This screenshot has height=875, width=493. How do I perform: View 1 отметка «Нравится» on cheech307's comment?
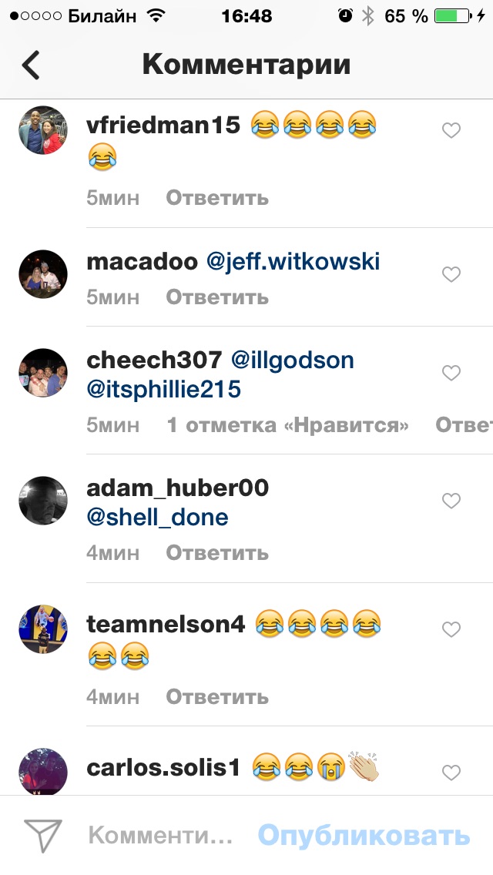click(287, 425)
